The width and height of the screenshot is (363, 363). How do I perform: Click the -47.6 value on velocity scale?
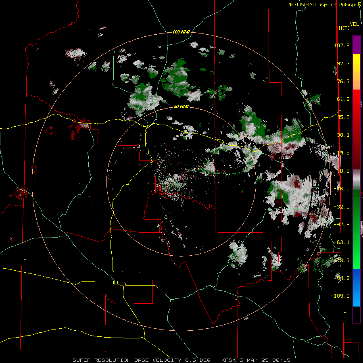click(x=342, y=225)
